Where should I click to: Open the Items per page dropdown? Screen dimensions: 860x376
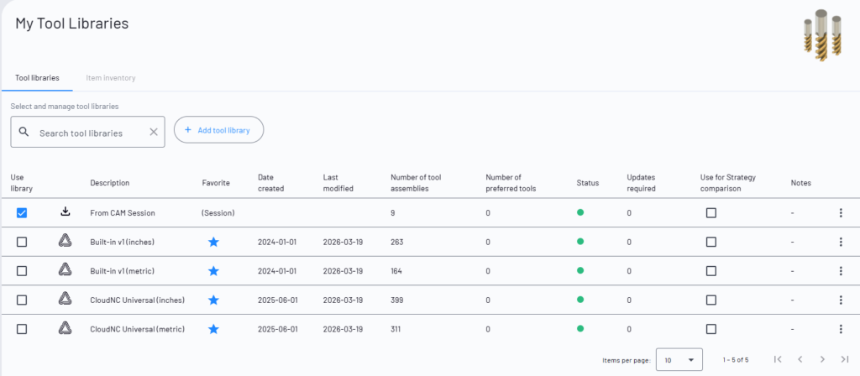point(679,359)
